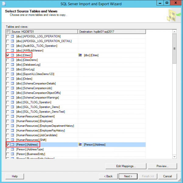Open the Edit Mappings dialog
Viewport: 183px width, 183px height.
126,166
